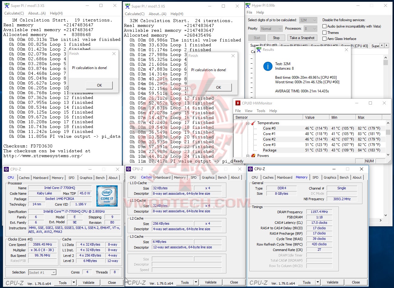Open the Tools menu in HWMonitor
The width and height of the screenshot is (394, 288).
point(261,111)
